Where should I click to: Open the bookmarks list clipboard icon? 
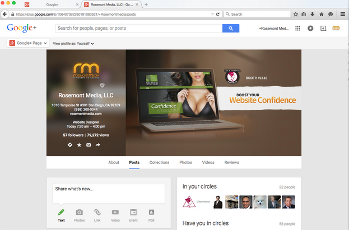(x=304, y=14)
